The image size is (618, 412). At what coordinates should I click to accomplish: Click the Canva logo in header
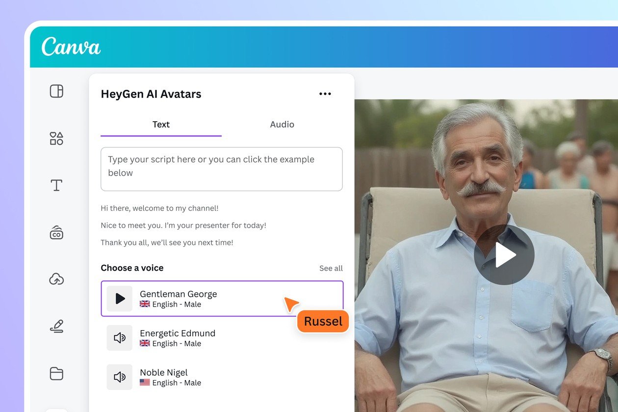tap(71, 47)
